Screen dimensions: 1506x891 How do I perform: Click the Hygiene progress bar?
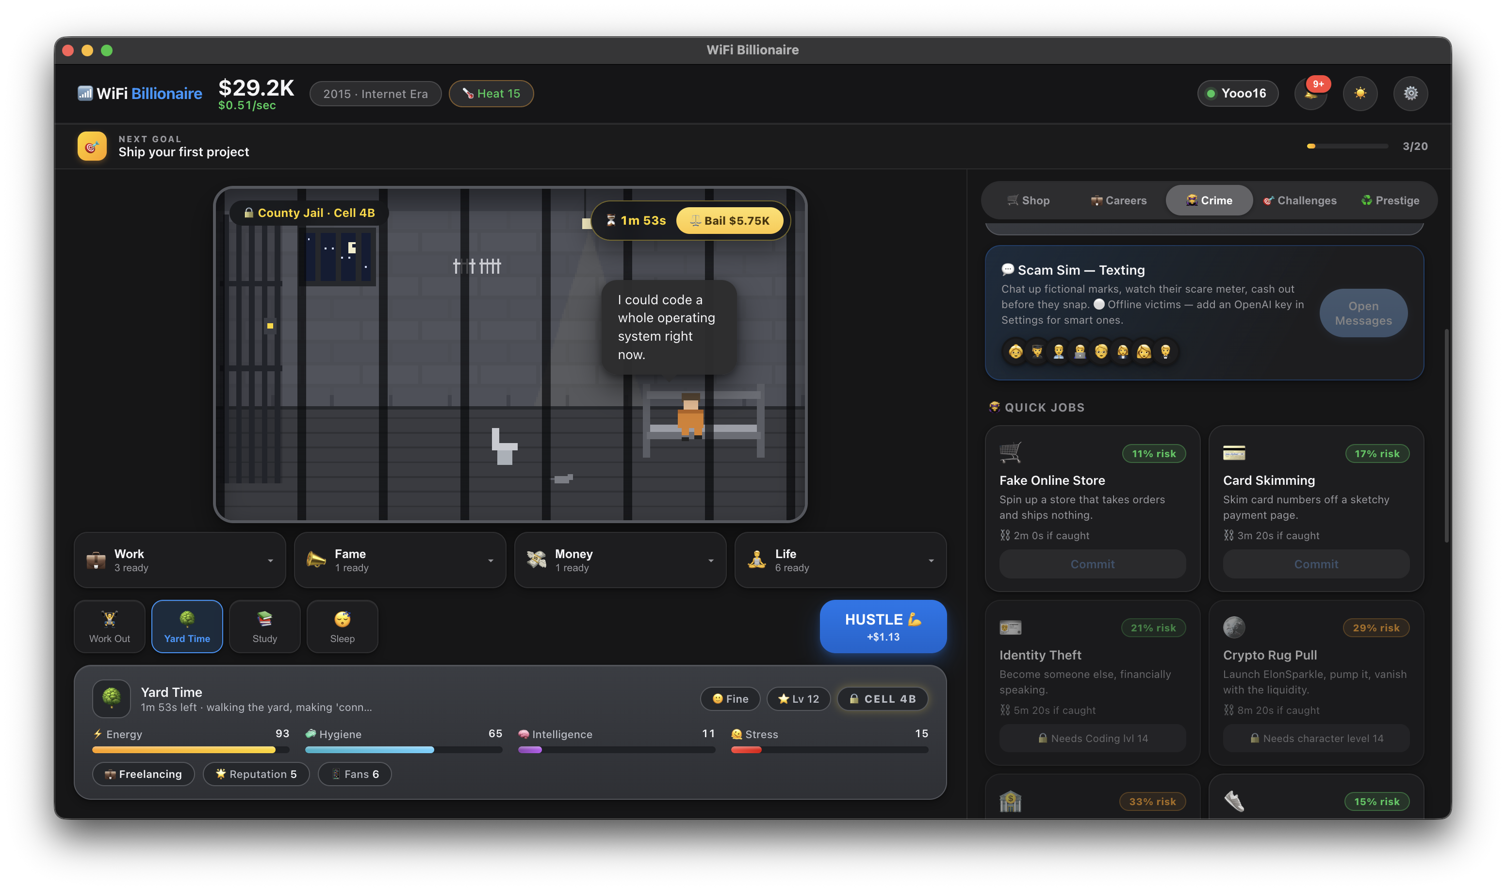click(x=404, y=750)
